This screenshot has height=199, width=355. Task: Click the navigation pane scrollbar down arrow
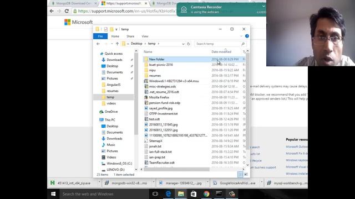[136, 170]
